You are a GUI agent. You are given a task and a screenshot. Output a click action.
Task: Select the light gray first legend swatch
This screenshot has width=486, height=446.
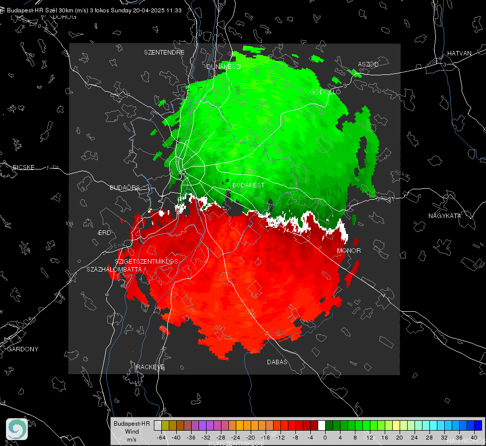point(158,426)
